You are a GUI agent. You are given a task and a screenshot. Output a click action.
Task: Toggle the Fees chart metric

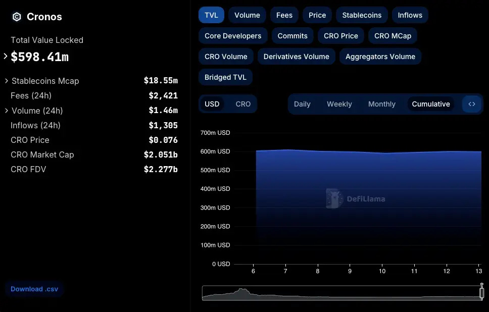point(284,15)
